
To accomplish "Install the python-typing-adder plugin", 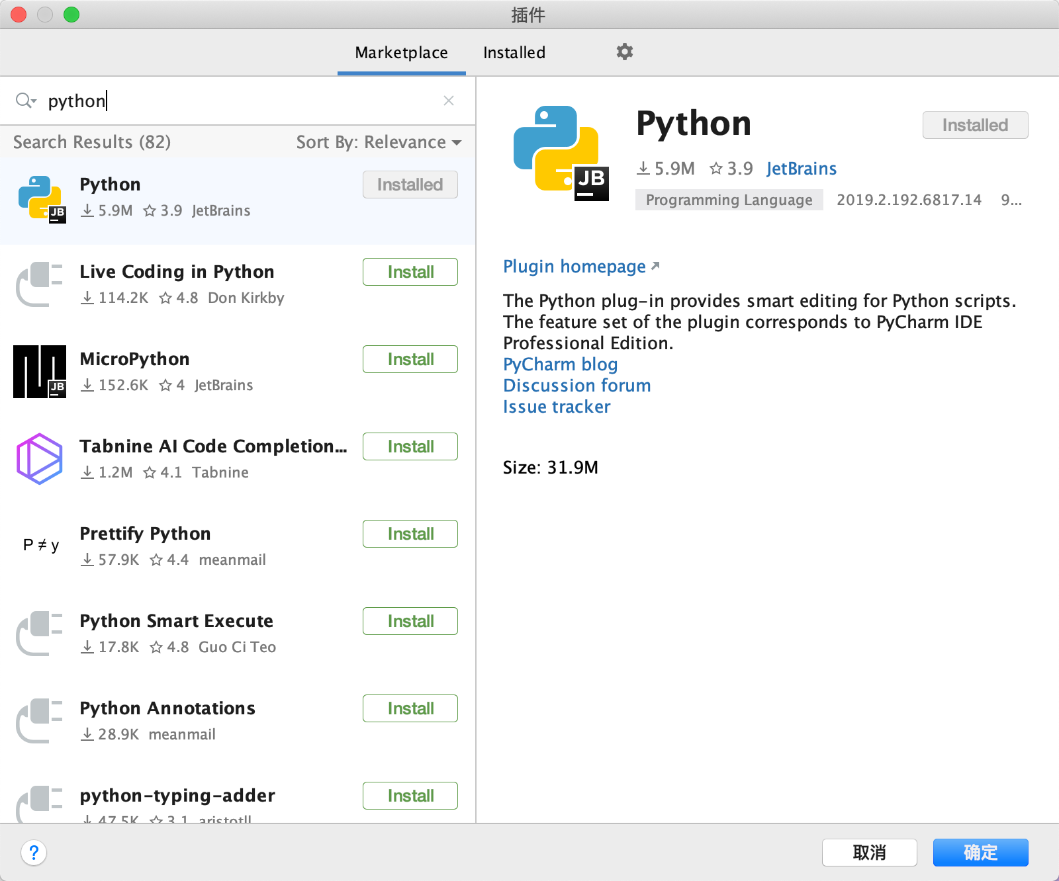I will [x=410, y=796].
